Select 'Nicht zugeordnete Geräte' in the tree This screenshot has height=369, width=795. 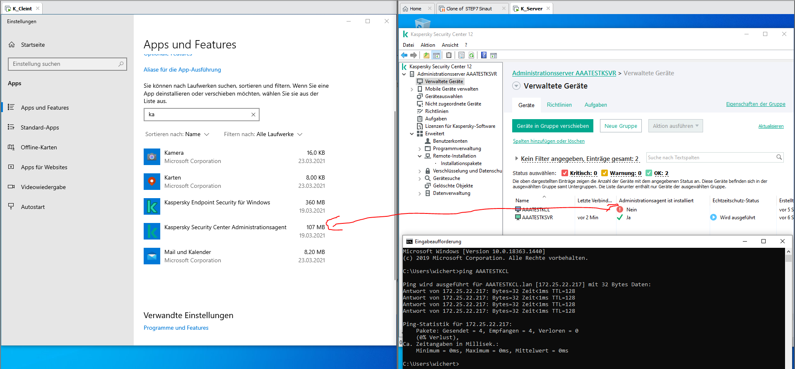pyautogui.click(x=453, y=104)
